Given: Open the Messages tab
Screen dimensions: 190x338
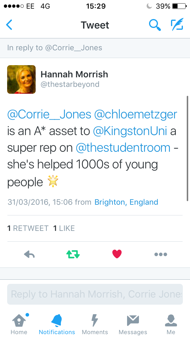Looking at the screenshot, I should tap(133, 324).
